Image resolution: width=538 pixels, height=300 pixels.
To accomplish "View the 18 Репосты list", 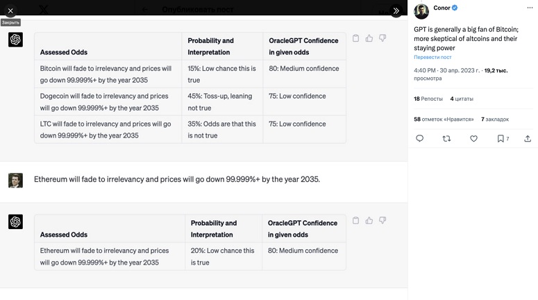I will 428,99.
